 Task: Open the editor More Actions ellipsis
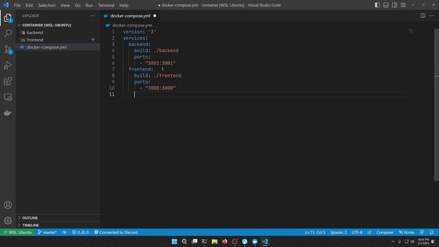click(x=431, y=16)
